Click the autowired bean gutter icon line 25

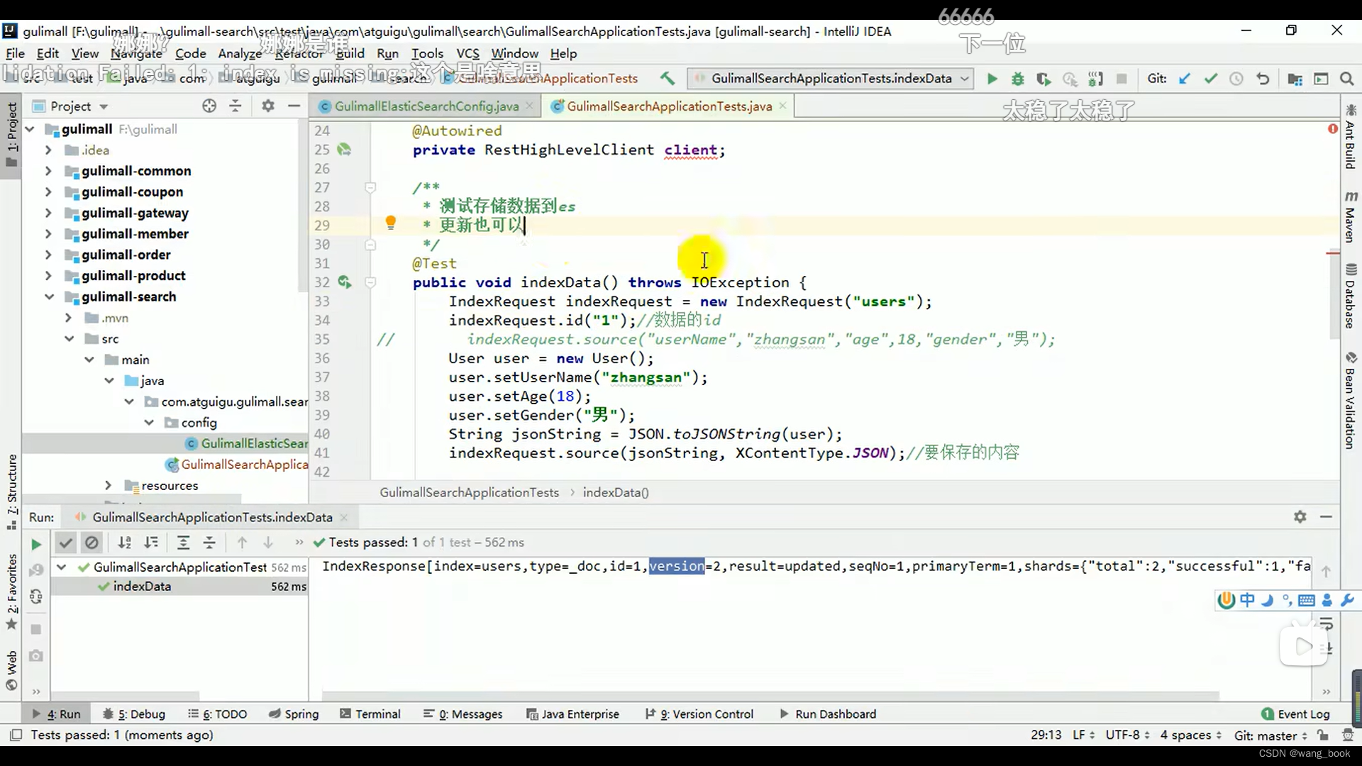tap(344, 150)
